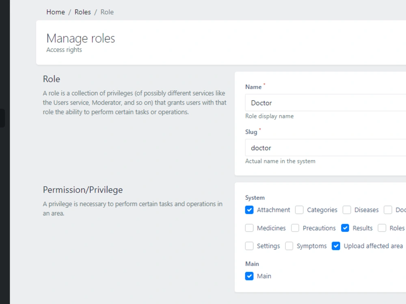The height and width of the screenshot is (304, 406).
Task: Select the Role breadcrumb item
Action: (x=107, y=12)
